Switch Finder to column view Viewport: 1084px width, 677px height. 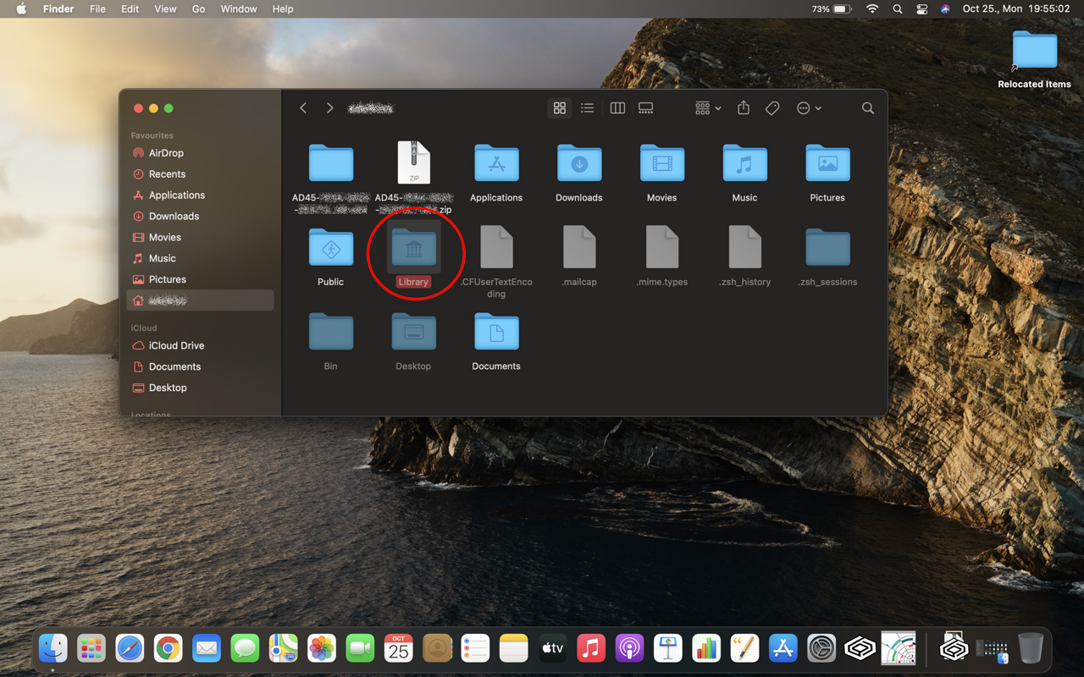(617, 108)
